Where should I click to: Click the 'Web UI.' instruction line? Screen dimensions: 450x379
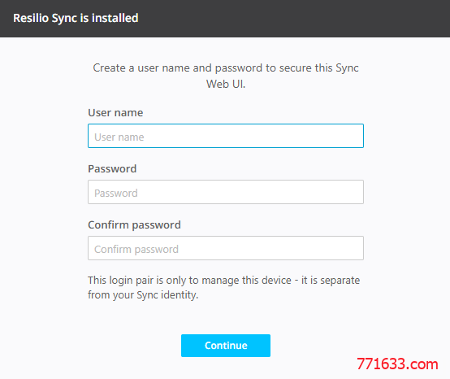point(226,85)
